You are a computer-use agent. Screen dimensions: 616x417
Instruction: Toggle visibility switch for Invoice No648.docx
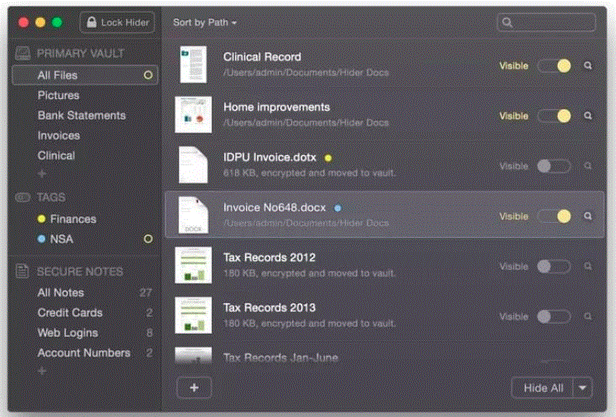pyautogui.click(x=554, y=216)
